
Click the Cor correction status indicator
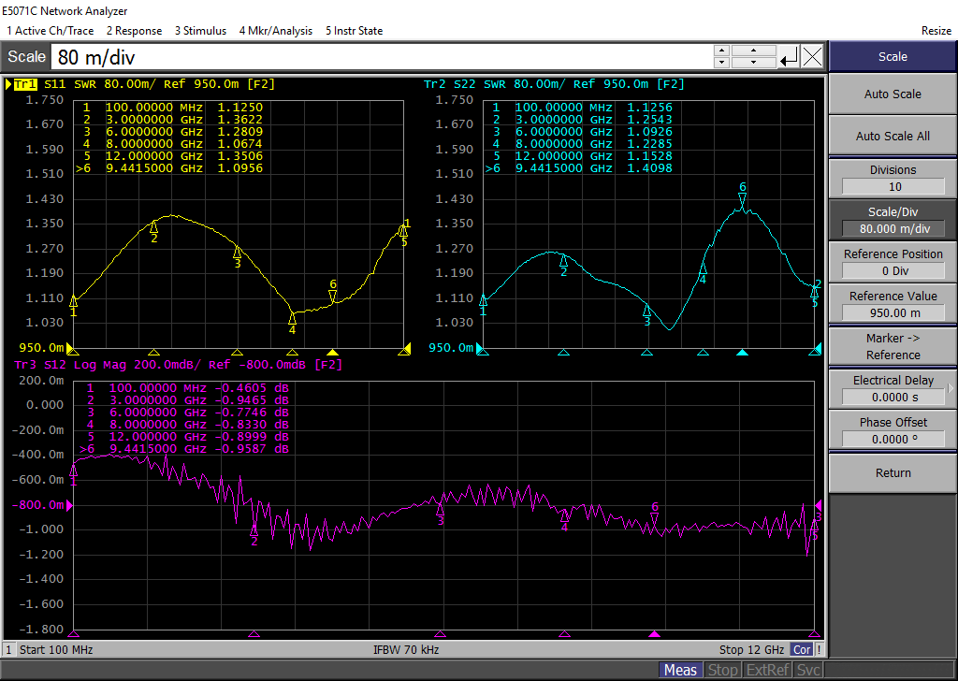(802, 649)
